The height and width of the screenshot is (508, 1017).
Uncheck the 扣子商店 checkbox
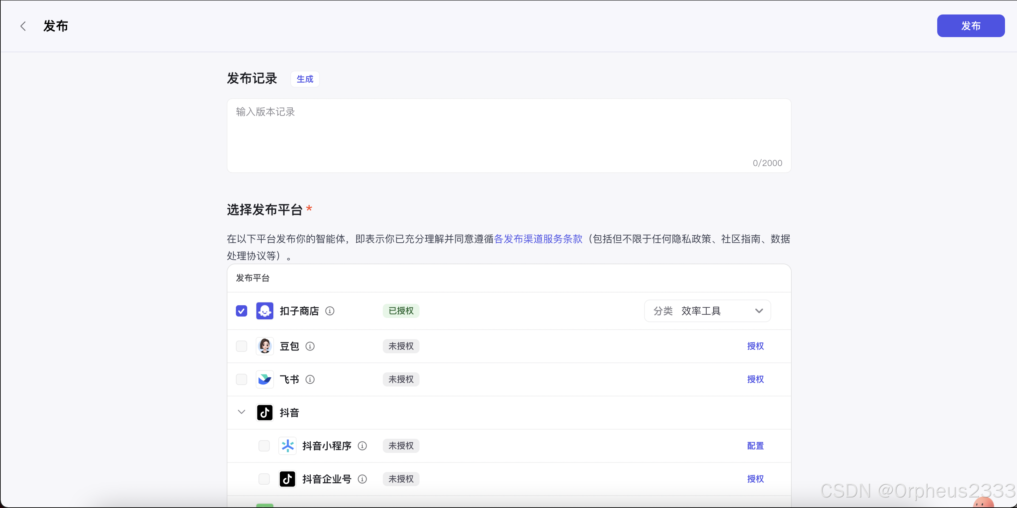pyautogui.click(x=241, y=311)
